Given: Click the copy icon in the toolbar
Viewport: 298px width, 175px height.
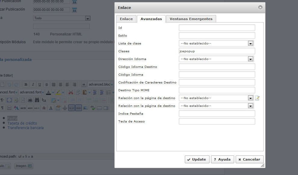Looking at the screenshot, I should coord(78,92).
